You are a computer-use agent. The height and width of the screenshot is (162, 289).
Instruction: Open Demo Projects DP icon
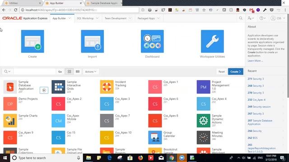pyautogui.click(x=10, y=104)
